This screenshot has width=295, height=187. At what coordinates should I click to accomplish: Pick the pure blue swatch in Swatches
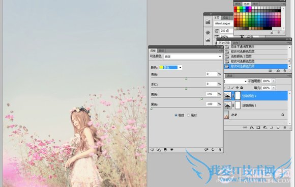[247, 8]
